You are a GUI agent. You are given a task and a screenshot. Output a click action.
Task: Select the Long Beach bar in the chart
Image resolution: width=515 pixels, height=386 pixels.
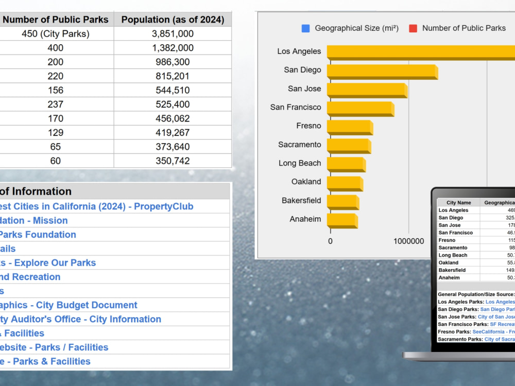(347, 165)
